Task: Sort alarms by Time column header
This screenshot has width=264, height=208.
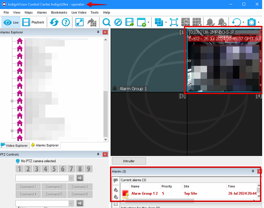Action: pyautogui.click(x=242, y=186)
